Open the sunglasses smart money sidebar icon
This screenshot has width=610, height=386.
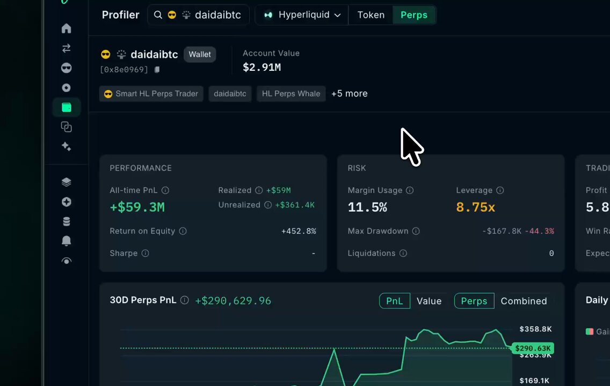click(67, 68)
